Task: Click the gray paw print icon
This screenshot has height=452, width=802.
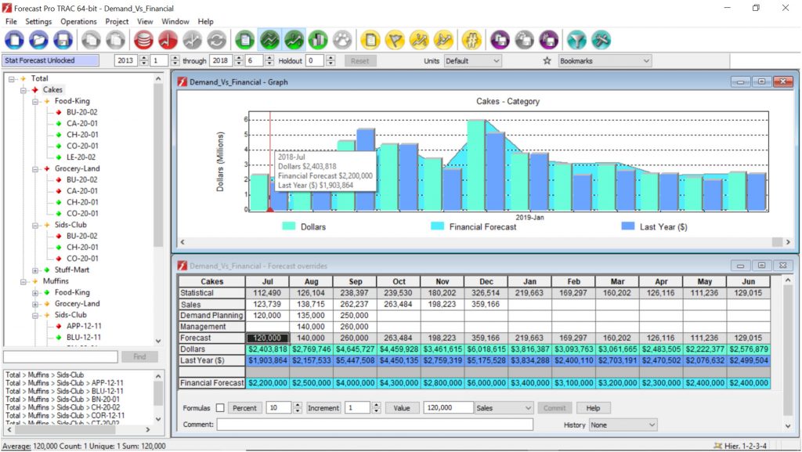Action: 342,40
